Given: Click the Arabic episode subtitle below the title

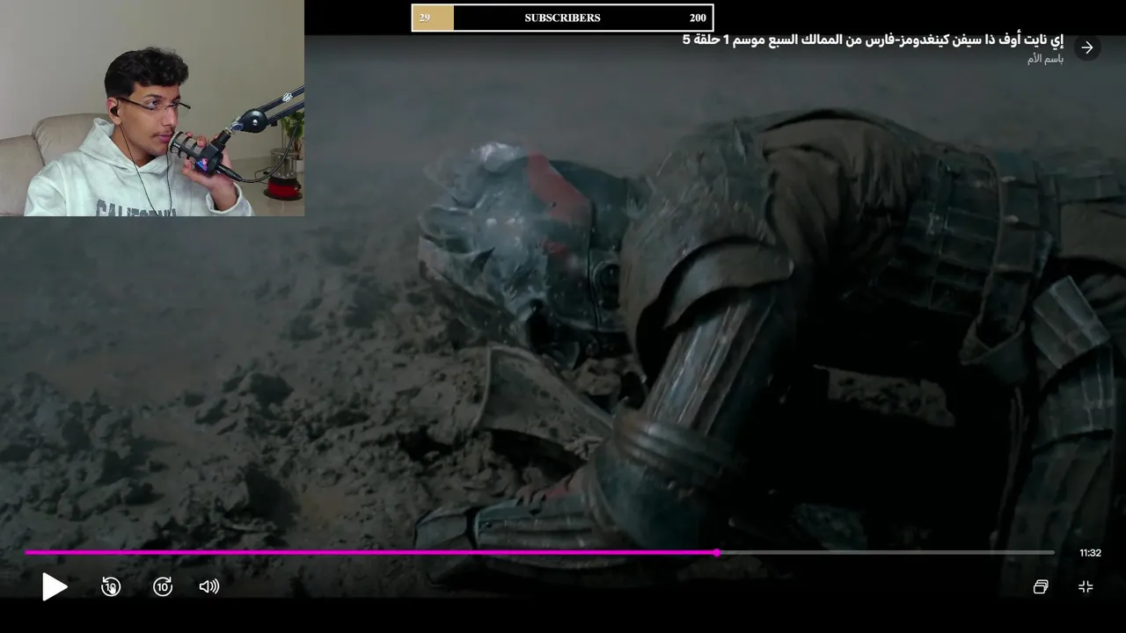Looking at the screenshot, I should (1045, 59).
